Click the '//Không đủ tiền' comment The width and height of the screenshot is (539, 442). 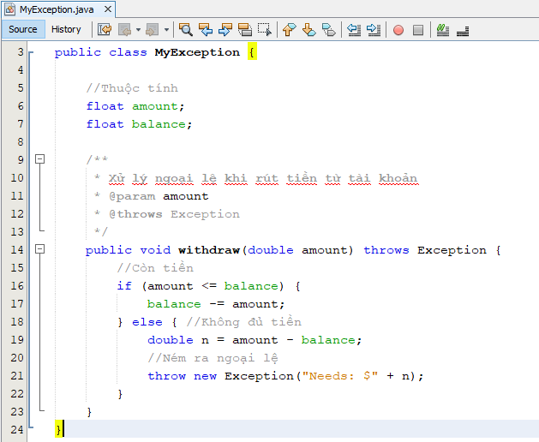pyautogui.click(x=243, y=322)
